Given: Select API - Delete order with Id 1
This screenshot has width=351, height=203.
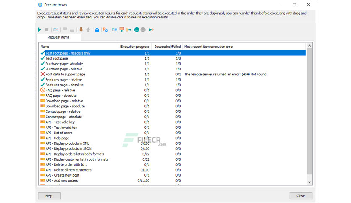Looking at the screenshot, I should [173, 164].
